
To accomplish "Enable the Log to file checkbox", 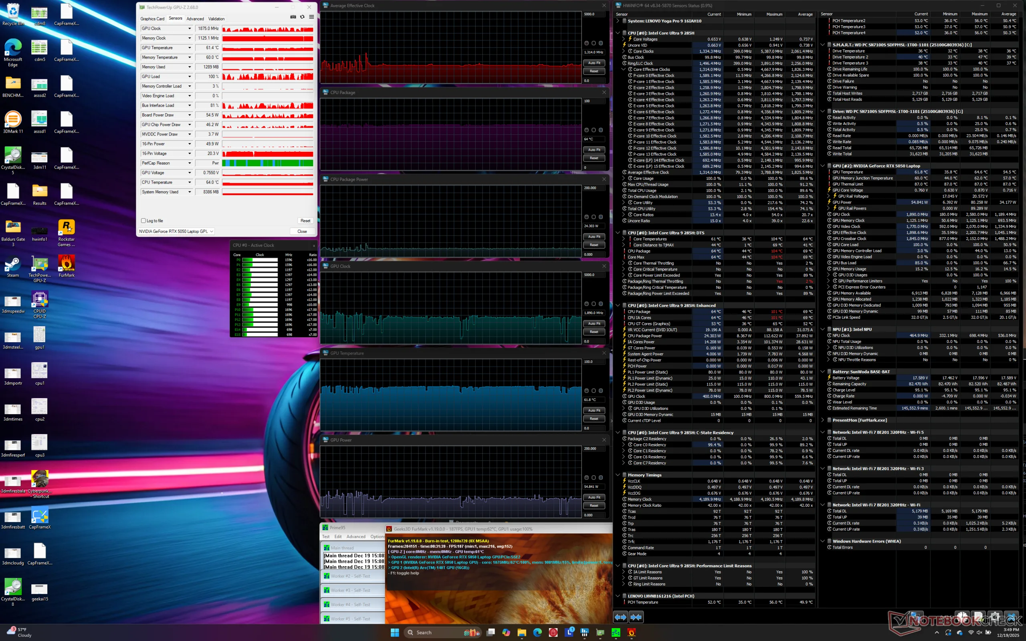I will coord(143,221).
